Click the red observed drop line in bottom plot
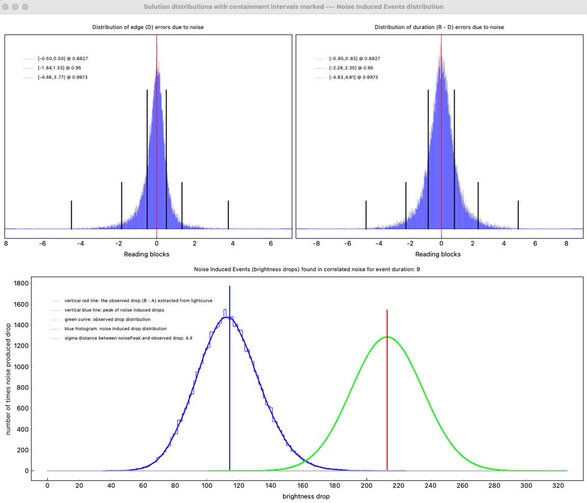The height and width of the screenshot is (503, 587). tap(387, 398)
